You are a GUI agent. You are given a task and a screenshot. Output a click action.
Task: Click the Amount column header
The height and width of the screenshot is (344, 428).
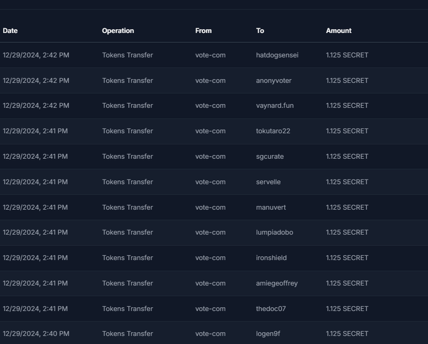(338, 31)
